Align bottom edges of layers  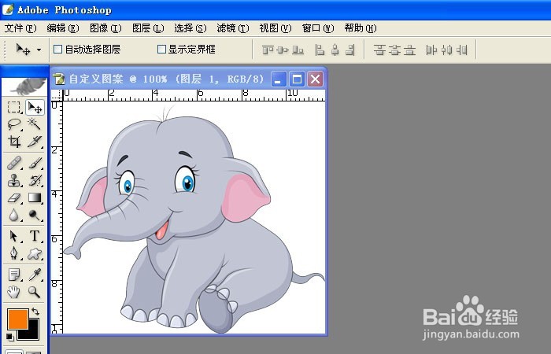point(298,50)
